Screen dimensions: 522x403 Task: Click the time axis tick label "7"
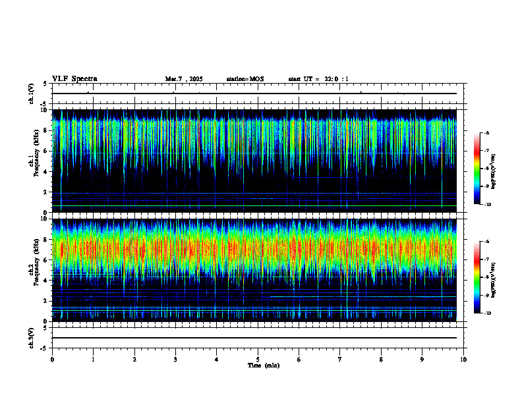tap(340, 360)
